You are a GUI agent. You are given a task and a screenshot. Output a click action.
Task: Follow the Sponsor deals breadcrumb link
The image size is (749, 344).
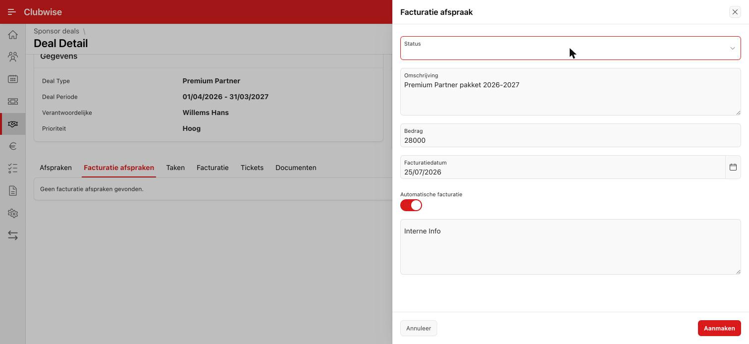pyautogui.click(x=56, y=31)
